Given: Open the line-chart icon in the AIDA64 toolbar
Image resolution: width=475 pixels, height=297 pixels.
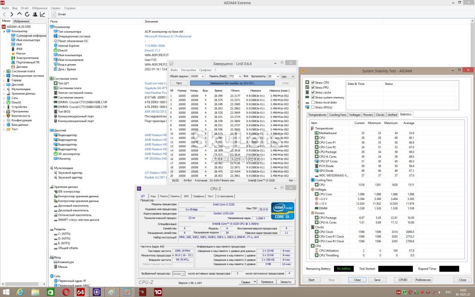Looking at the screenshot, I should click(42, 14).
